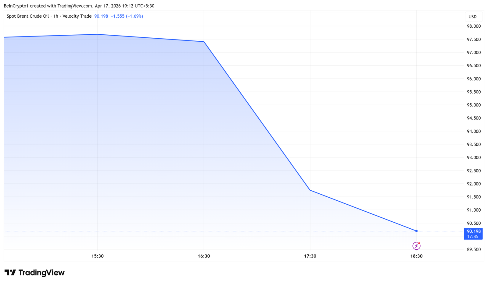Image resolution: width=488 pixels, height=284 pixels.
Task: Click the current price value 90.198 in legend
Action: coord(101,16)
